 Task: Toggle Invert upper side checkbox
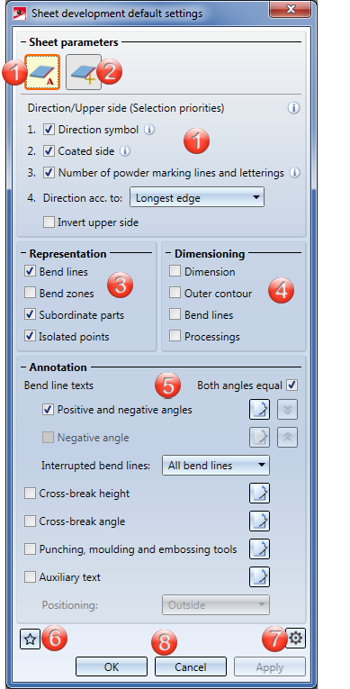pos(49,222)
